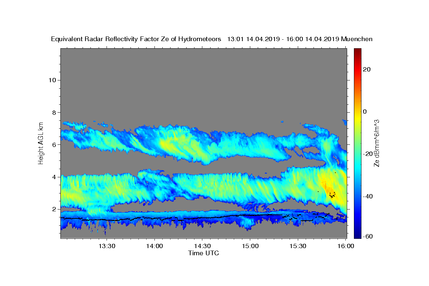The image size is (429, 286).
Task: Click the colorbar value '20'
Action: (x=366, y=69)
